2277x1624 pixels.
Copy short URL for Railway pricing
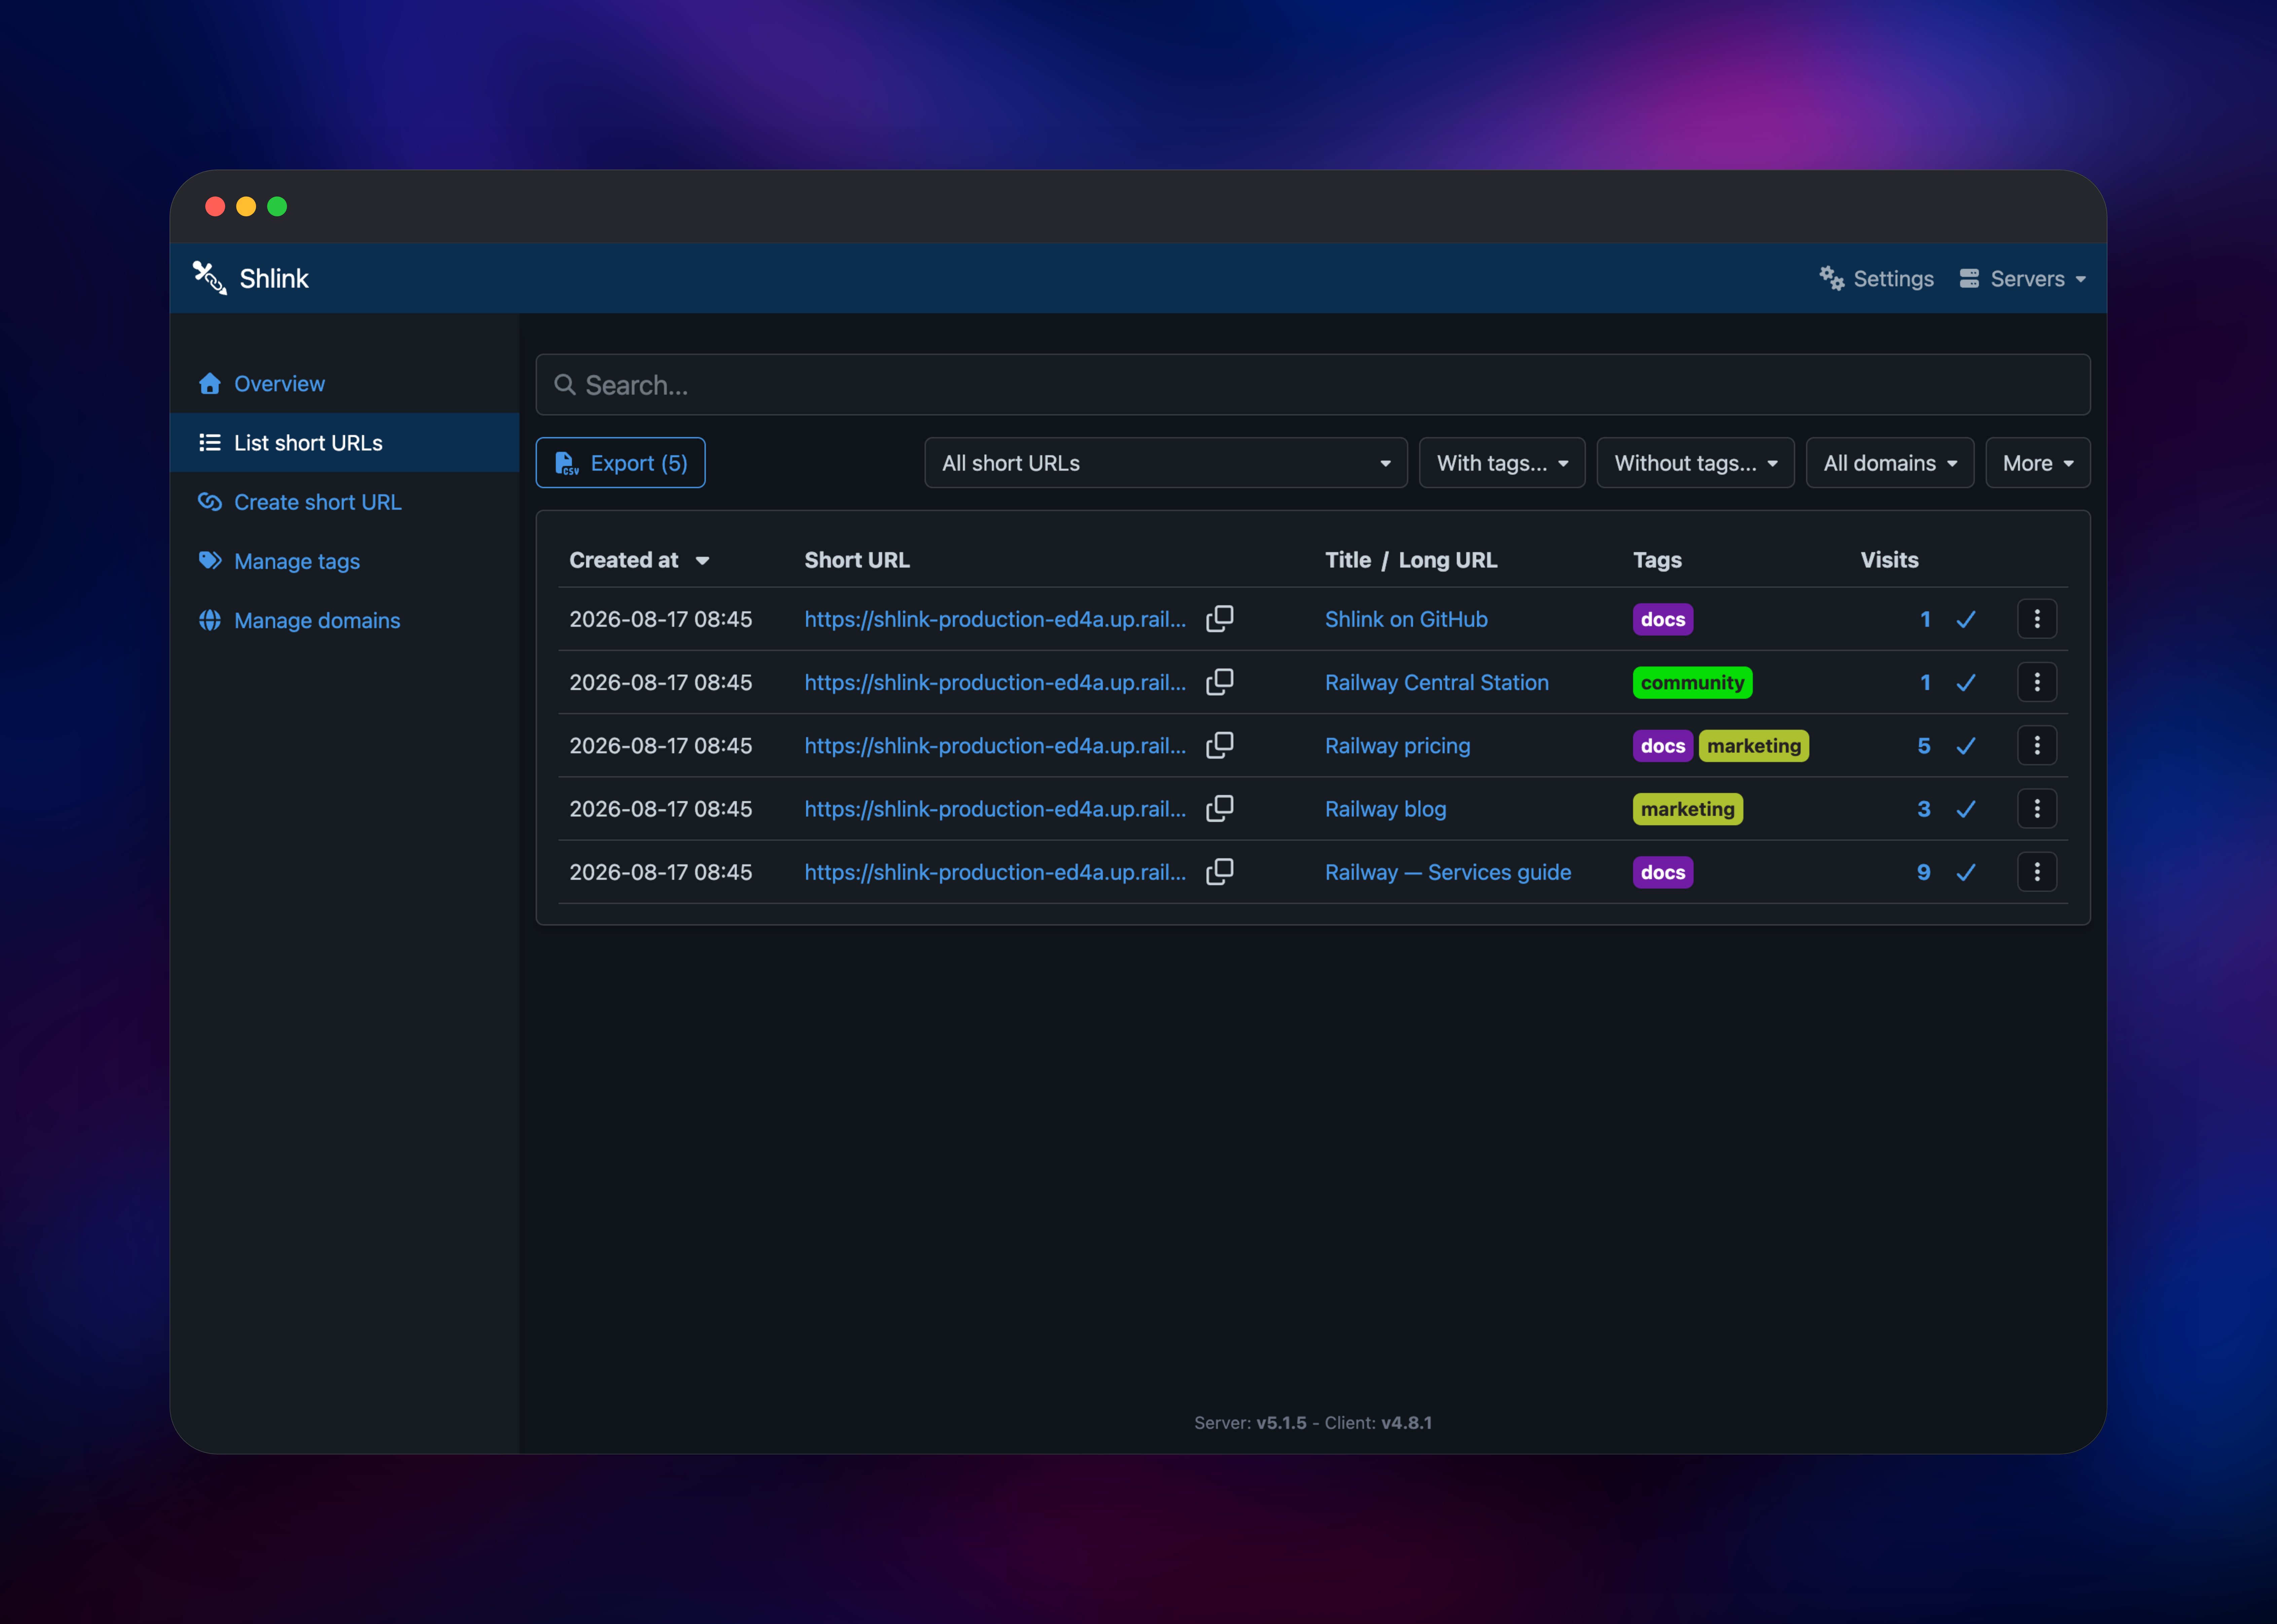click(x=1220, y=745)
